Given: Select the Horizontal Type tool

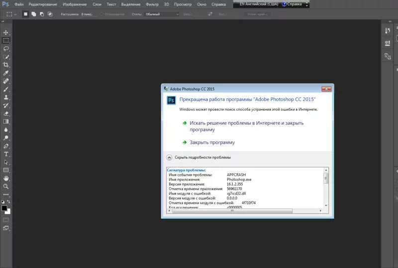Looking at the screenshot, I should (6, 154).
